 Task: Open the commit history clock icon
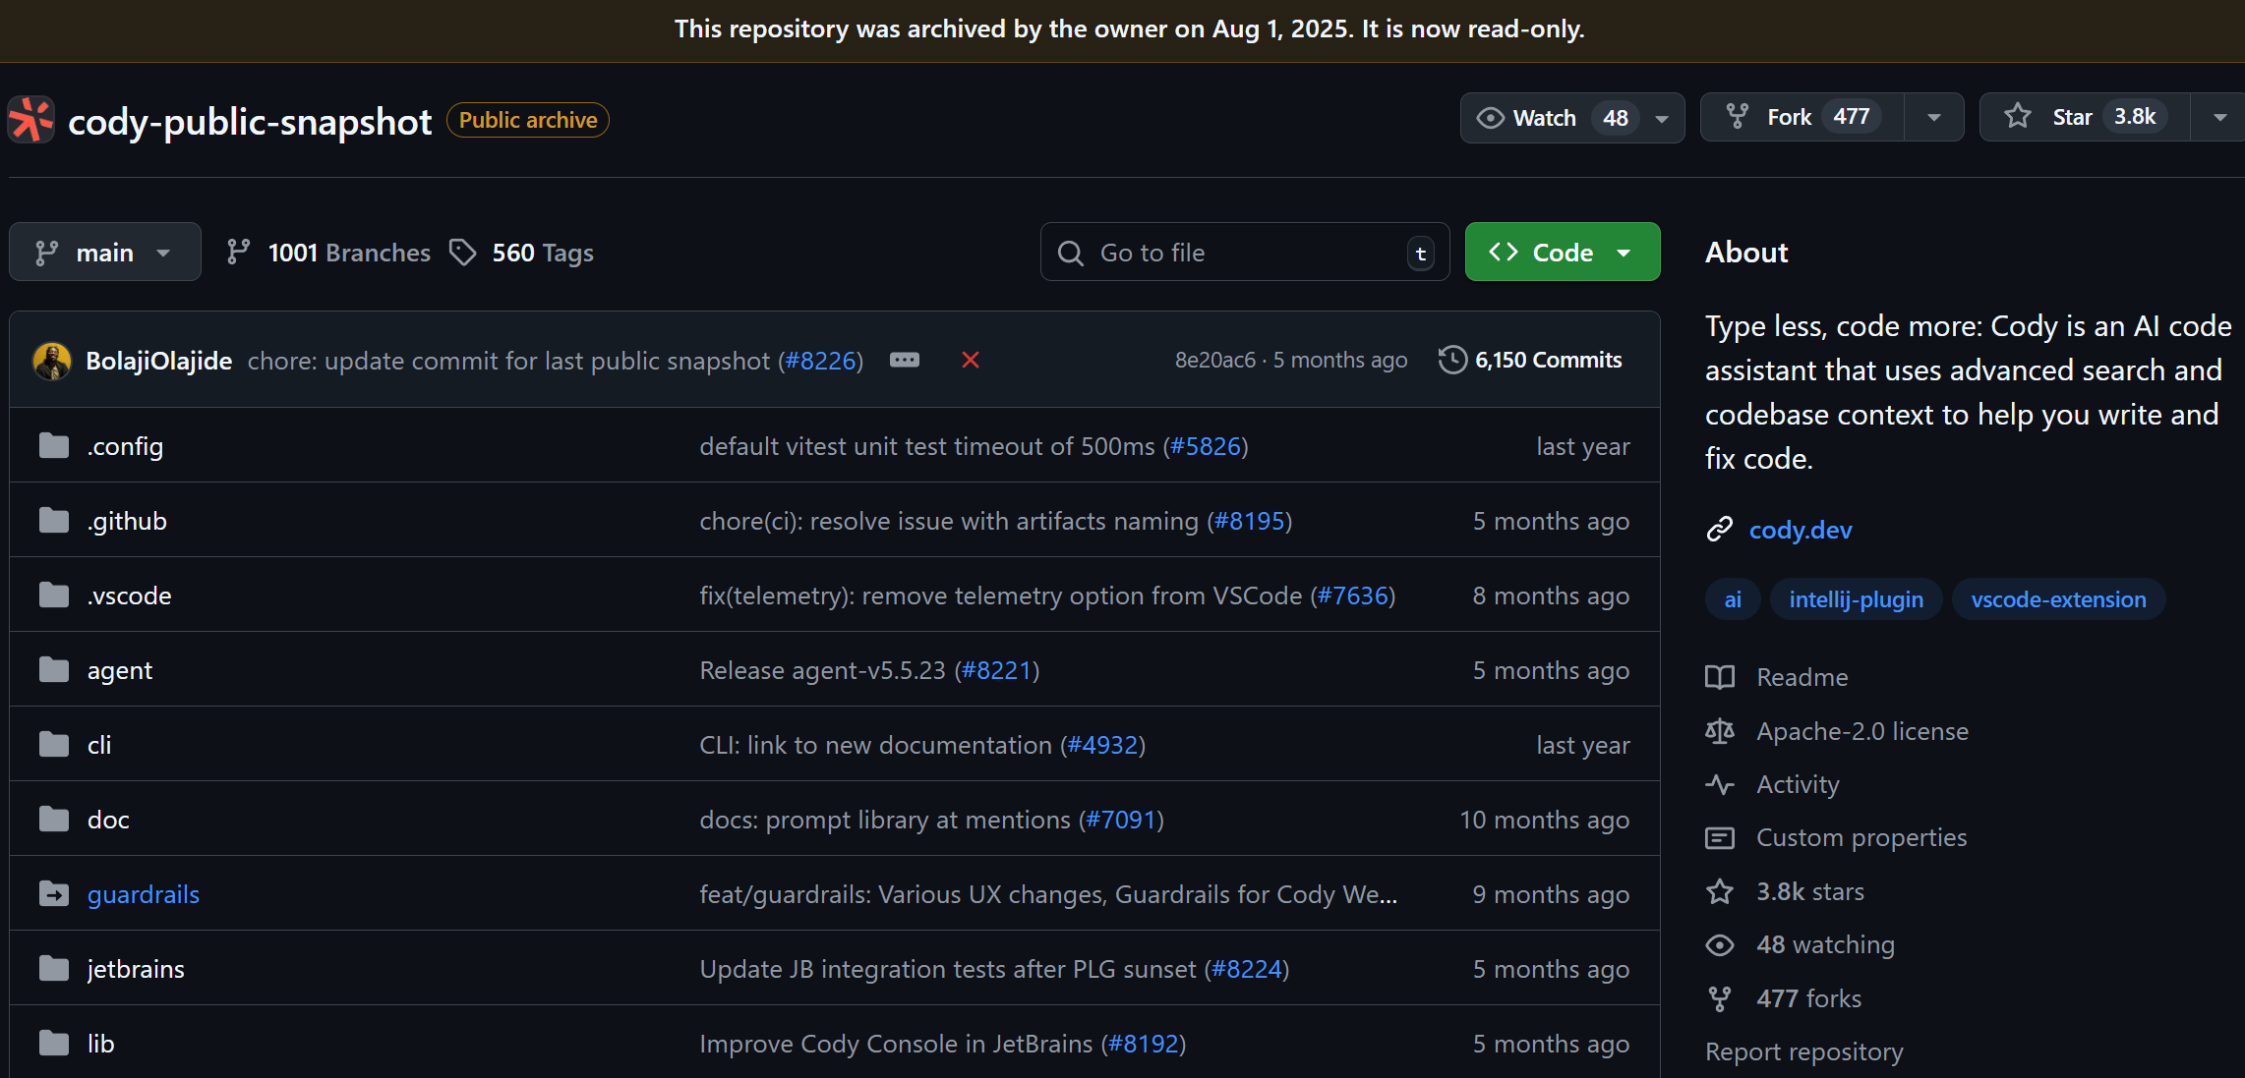[x=1452, y=361]
